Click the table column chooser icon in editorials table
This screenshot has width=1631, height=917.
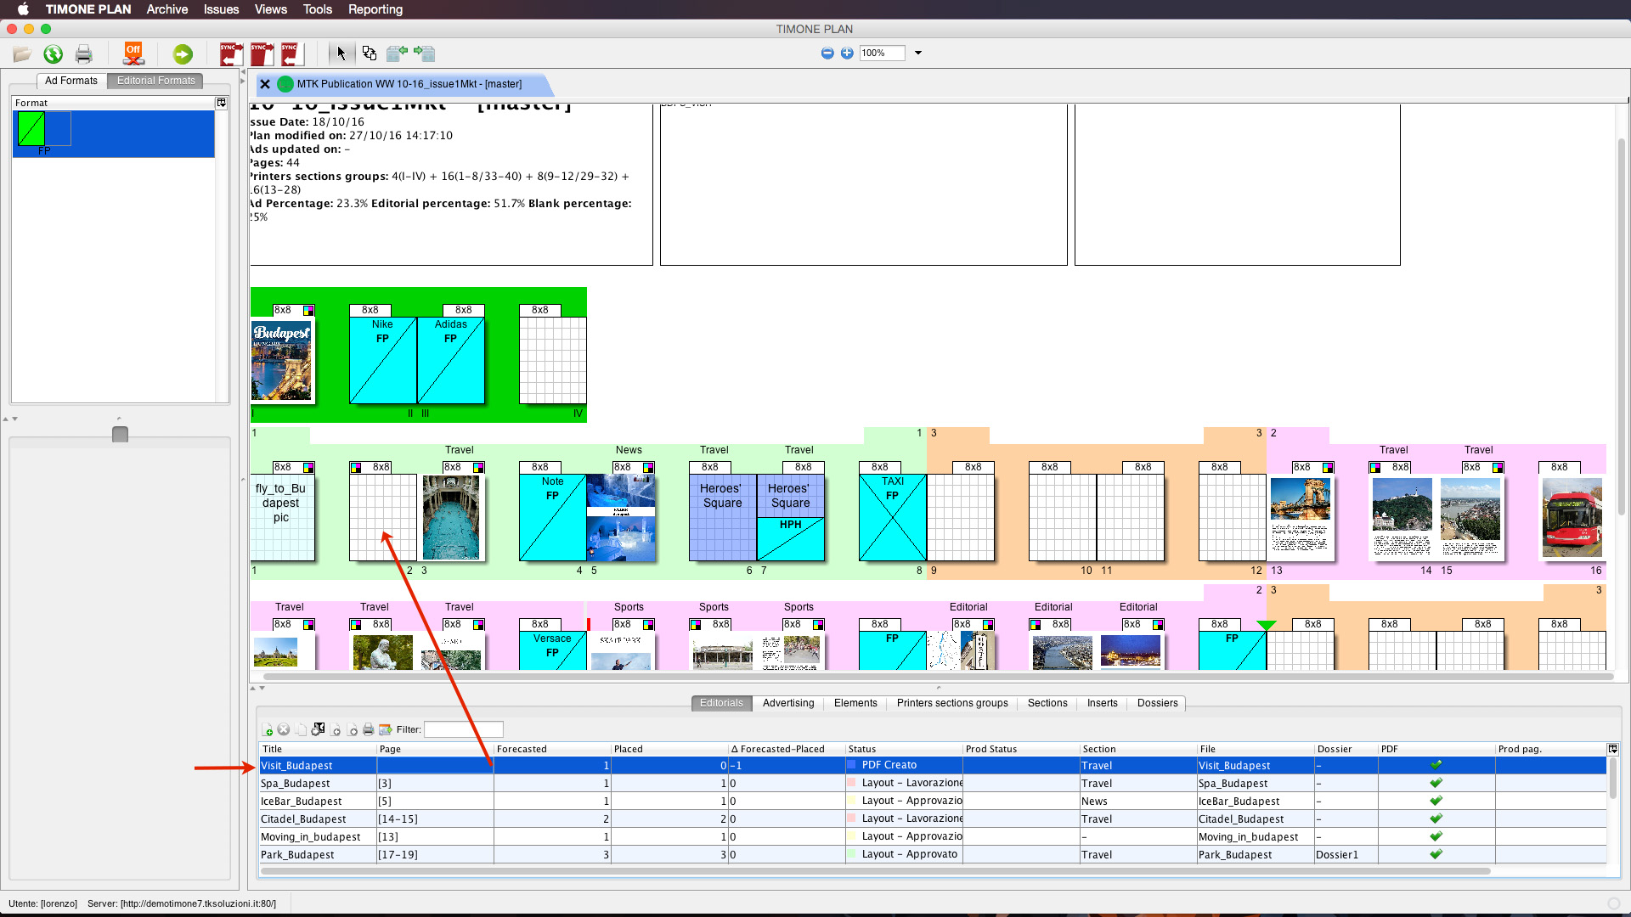click(1613, 749)
